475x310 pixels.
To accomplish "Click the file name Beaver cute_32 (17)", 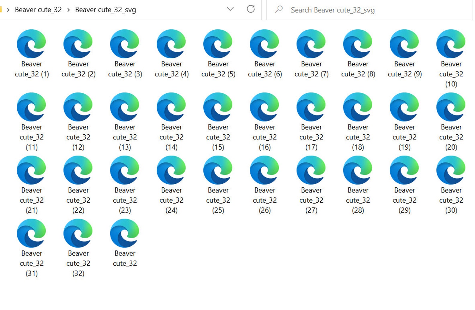I will [x=311, y=137].
